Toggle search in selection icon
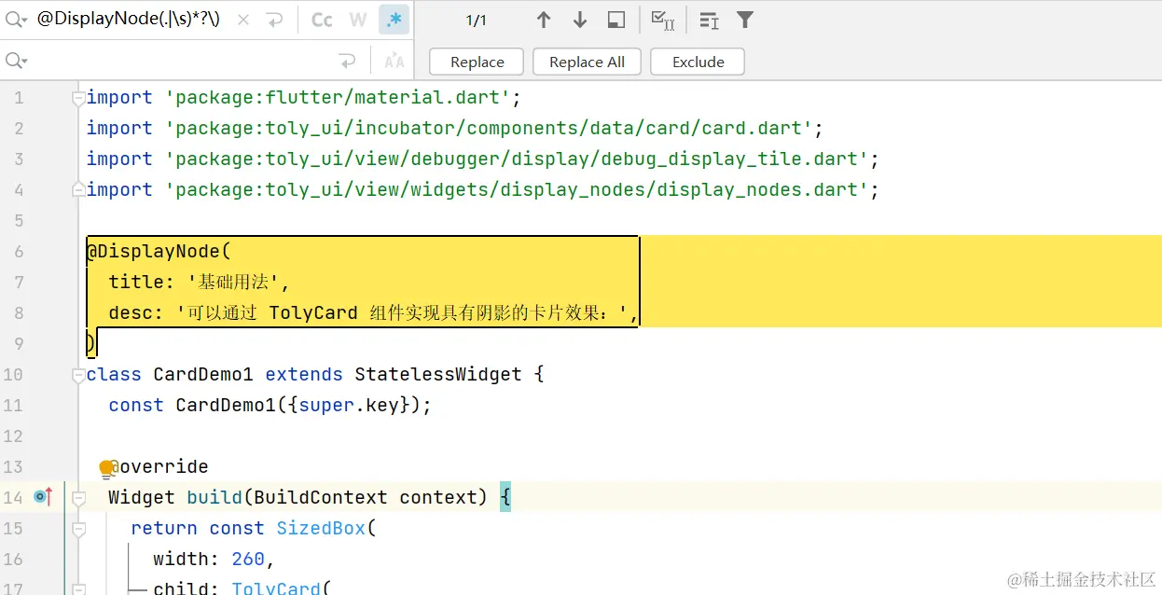The image size is (1162, 595). (x=709, y=20)
